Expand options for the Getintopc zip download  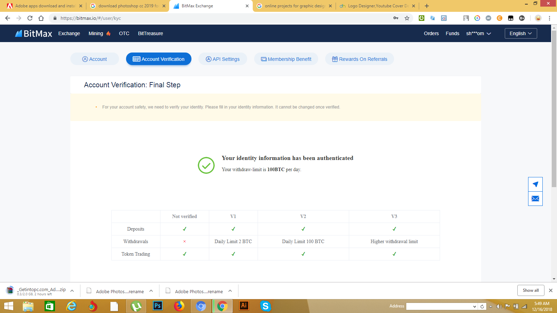(72, 291)
